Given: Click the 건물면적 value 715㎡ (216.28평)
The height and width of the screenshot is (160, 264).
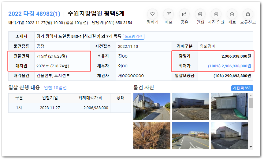Looking at the screenshot, I should tap(52, 56).
